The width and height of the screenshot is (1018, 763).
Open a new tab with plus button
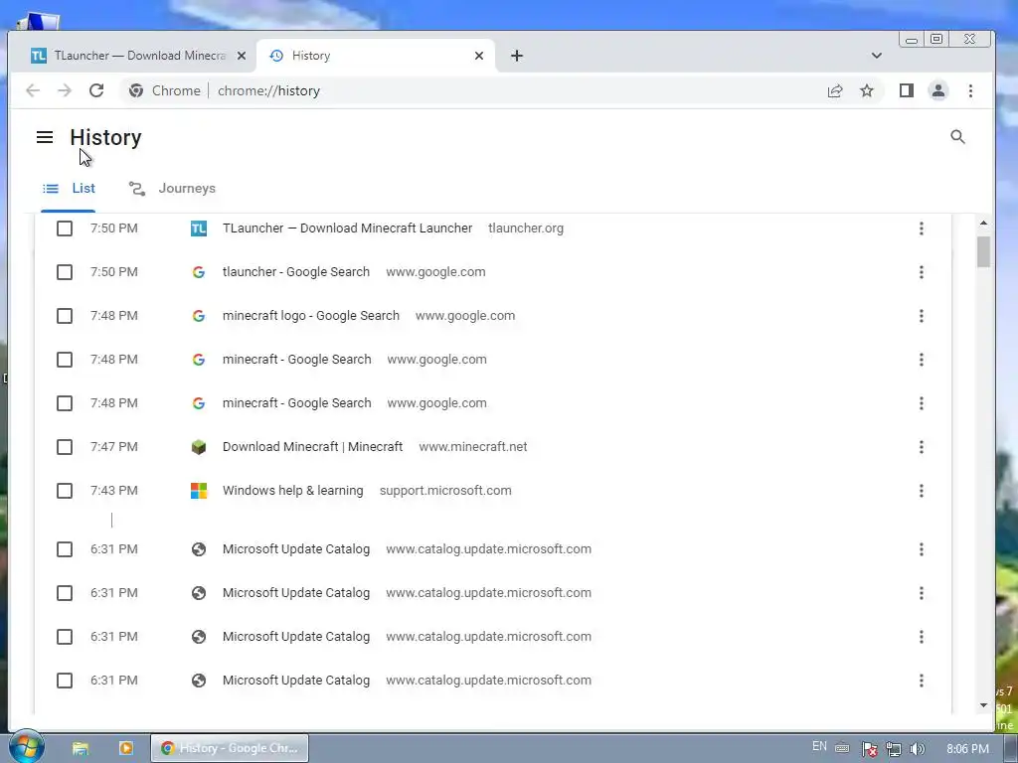point(517,56)
